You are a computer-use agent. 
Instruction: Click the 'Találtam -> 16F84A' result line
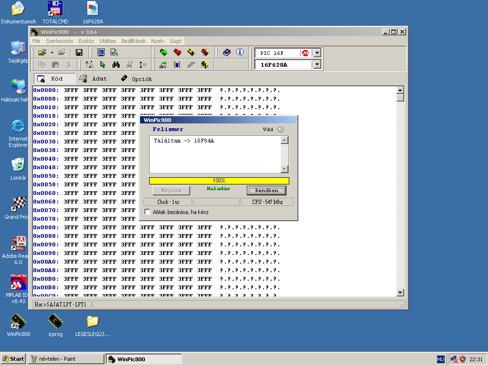184,141
